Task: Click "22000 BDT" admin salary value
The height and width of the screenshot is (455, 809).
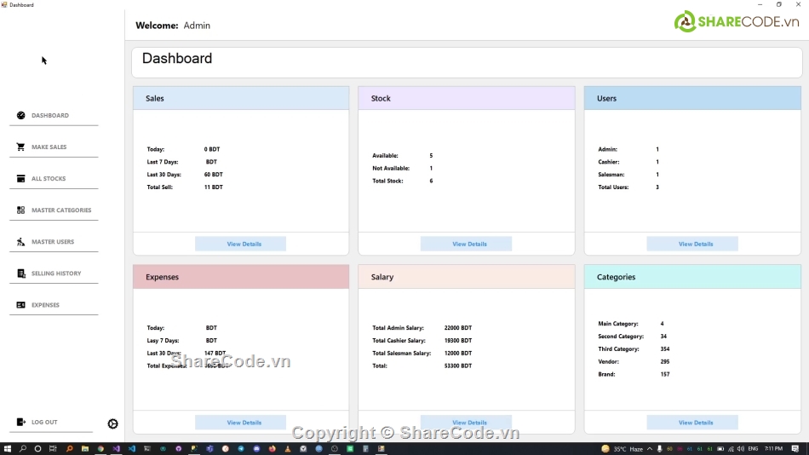Action: pyautogui.click(x=458, y=328)
